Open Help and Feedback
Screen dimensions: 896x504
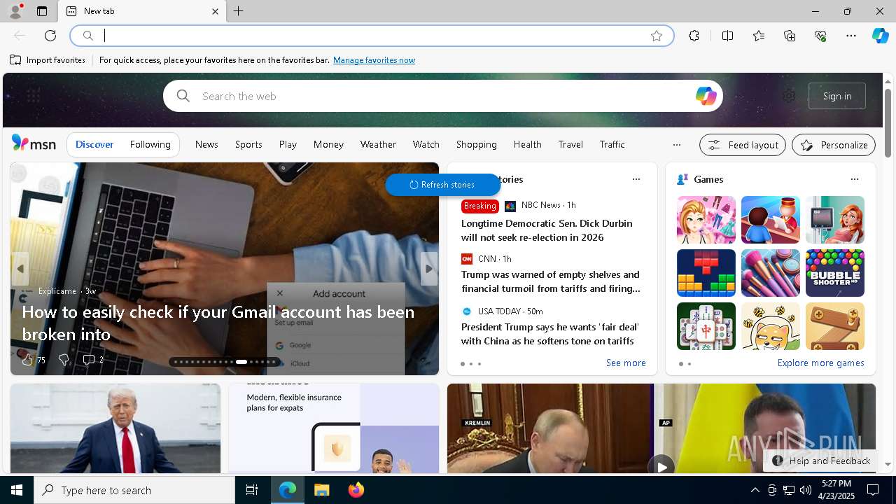[x=820, y=461]
